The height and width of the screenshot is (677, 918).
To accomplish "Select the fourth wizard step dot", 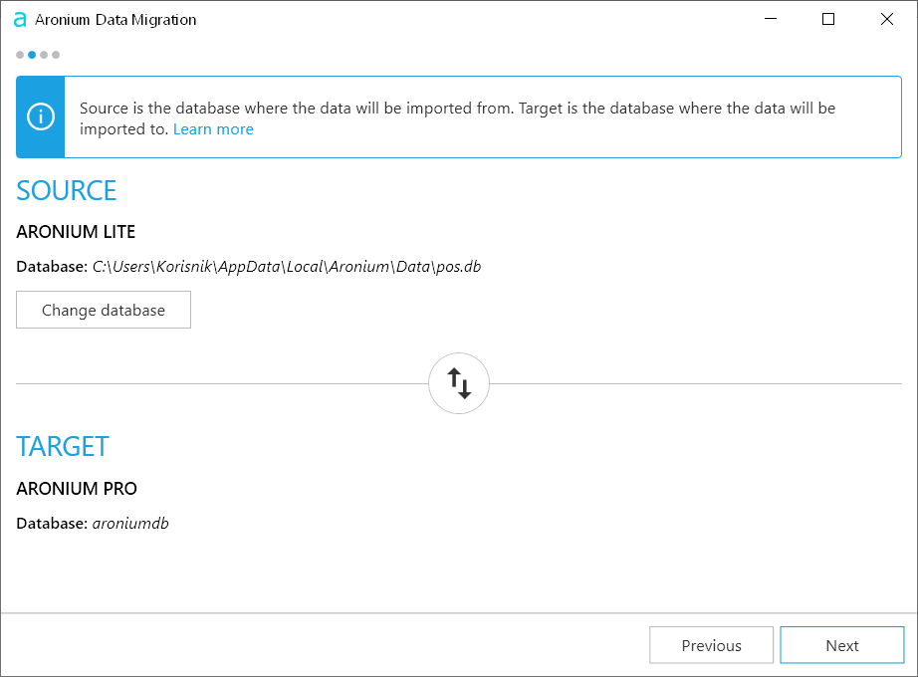I will pos(55,55).
